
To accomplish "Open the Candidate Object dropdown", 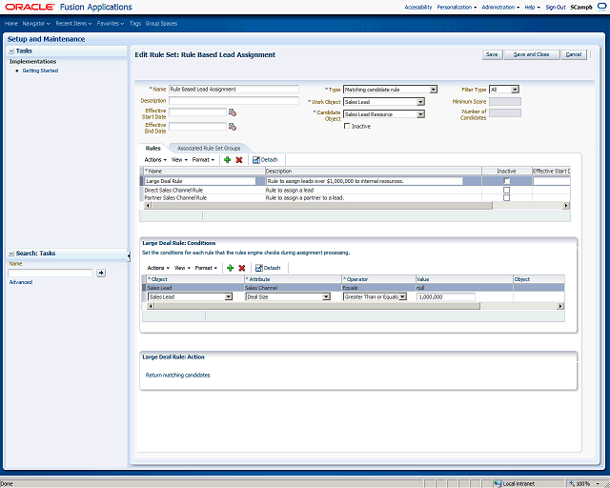I will point(384,114).
